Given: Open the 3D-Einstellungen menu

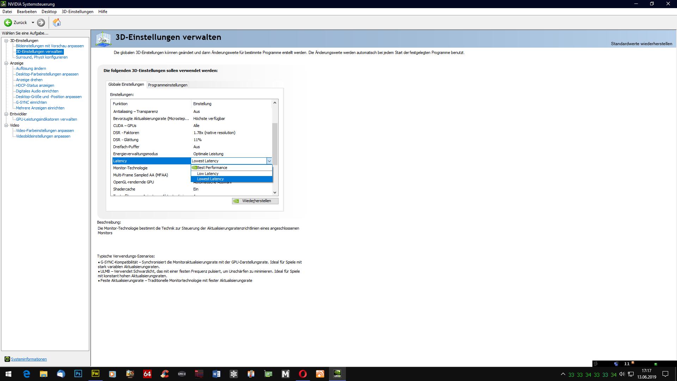Looking at the screenshot, I should tap(77, 12).
